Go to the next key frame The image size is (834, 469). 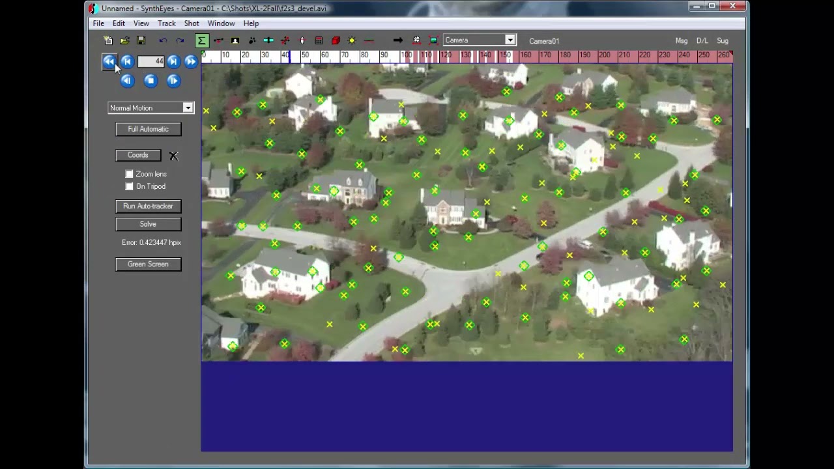(x=173, y=61)
